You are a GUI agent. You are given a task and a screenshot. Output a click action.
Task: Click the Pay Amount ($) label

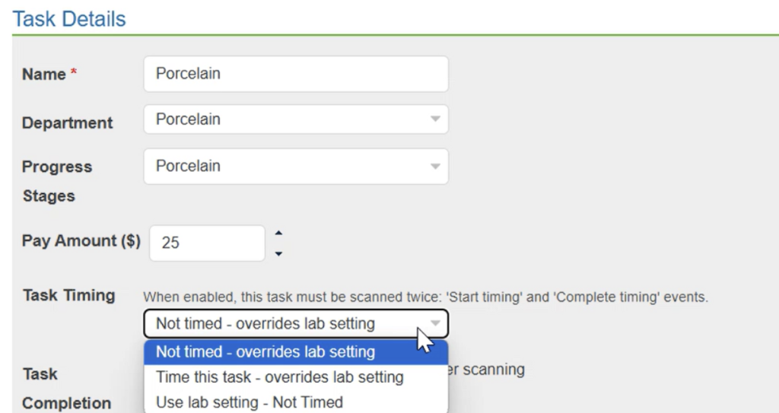pos(81,241)
